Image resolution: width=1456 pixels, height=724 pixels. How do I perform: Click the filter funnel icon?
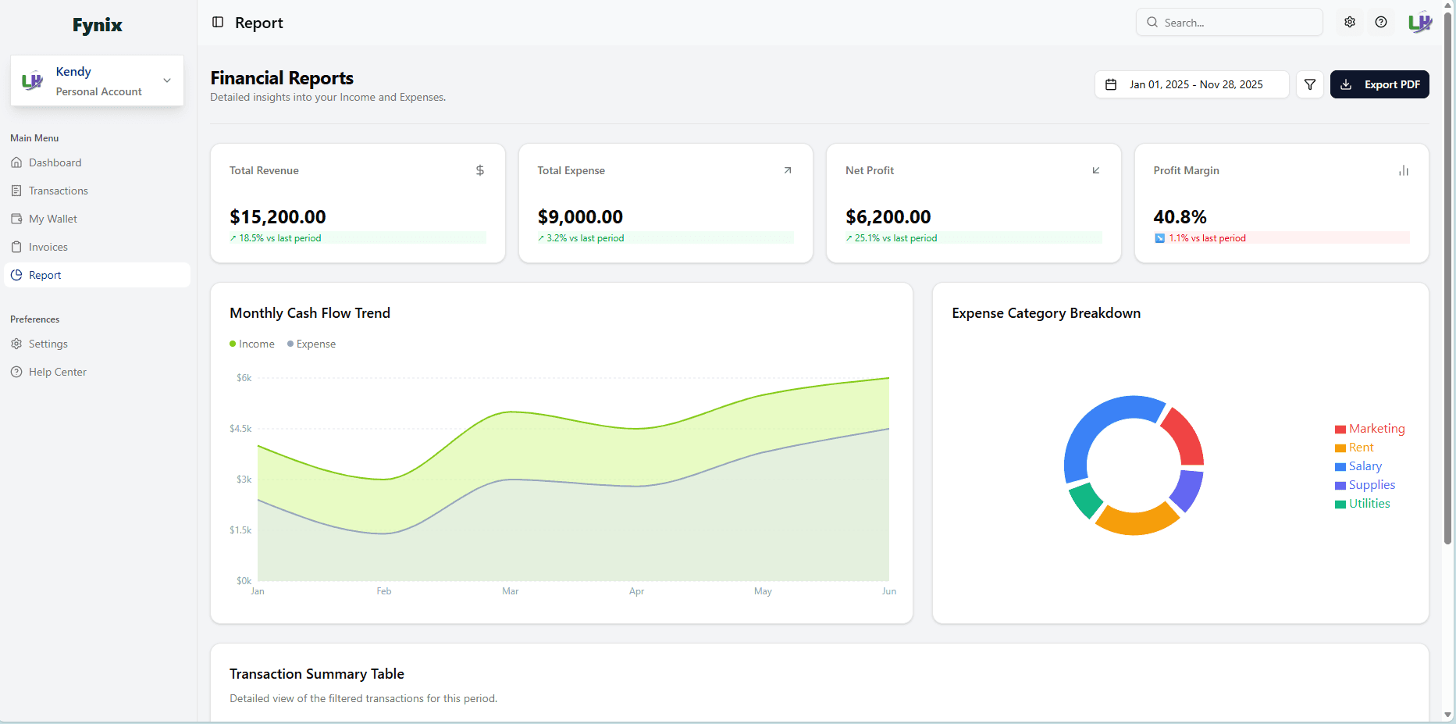pos(1310,84)
